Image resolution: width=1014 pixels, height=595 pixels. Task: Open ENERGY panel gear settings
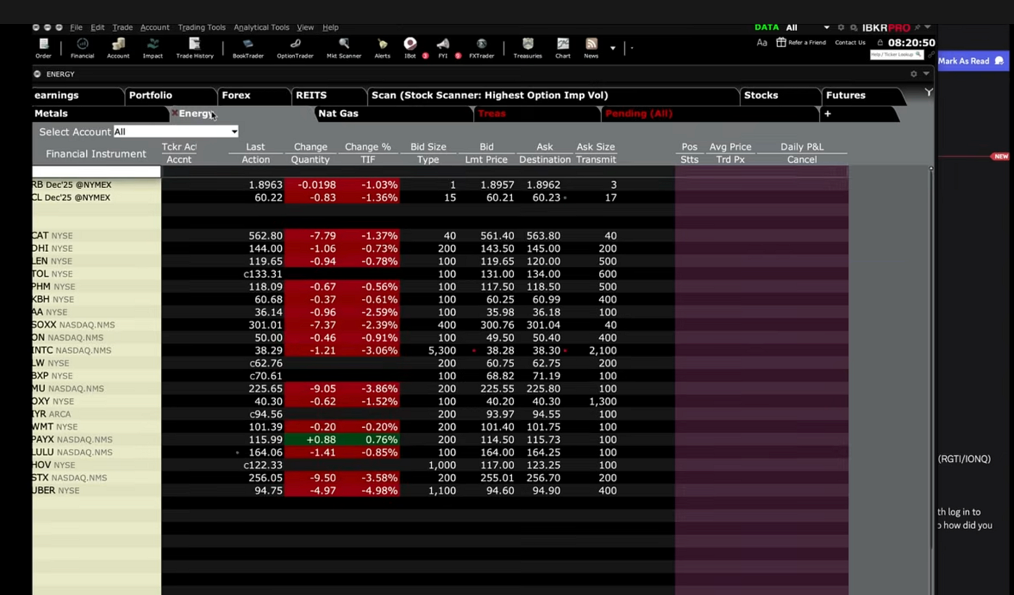pyautogui.click(x=913, y=74)
